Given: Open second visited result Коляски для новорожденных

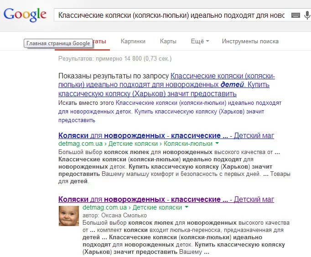Looking at the screenshot, I should [x=166, y=199].
